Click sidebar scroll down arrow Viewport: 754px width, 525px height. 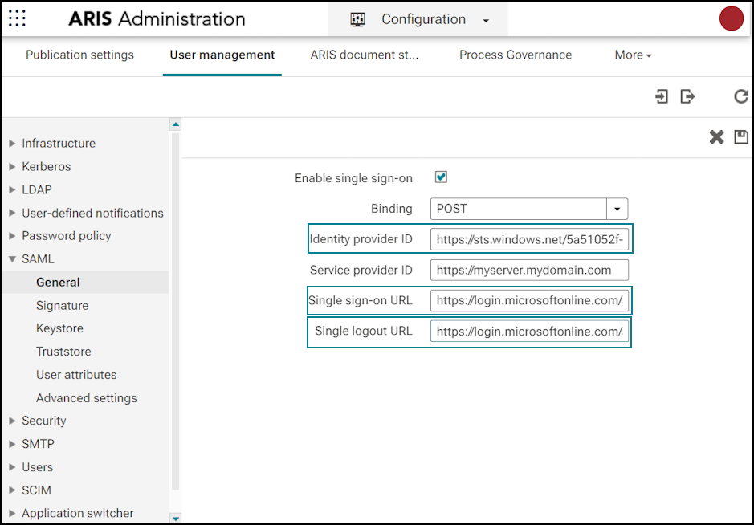176,519
